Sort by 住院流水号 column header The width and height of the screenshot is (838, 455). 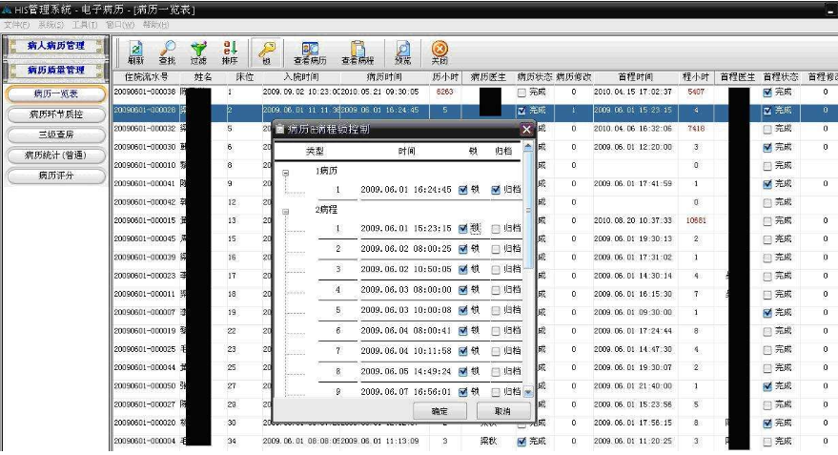point(146,77)
